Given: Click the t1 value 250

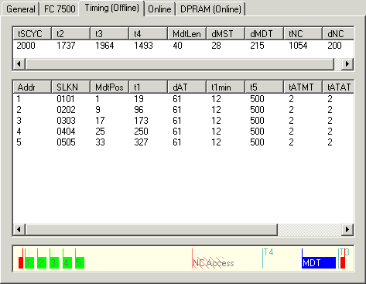Looking at the screenshot, I should (x=141, y=132).
